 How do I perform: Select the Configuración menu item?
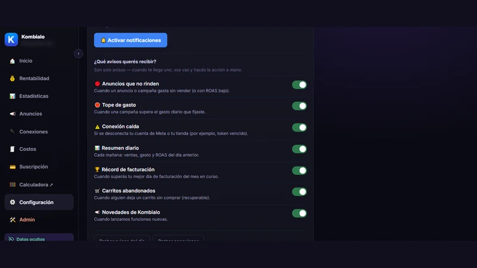coord(39,202)
